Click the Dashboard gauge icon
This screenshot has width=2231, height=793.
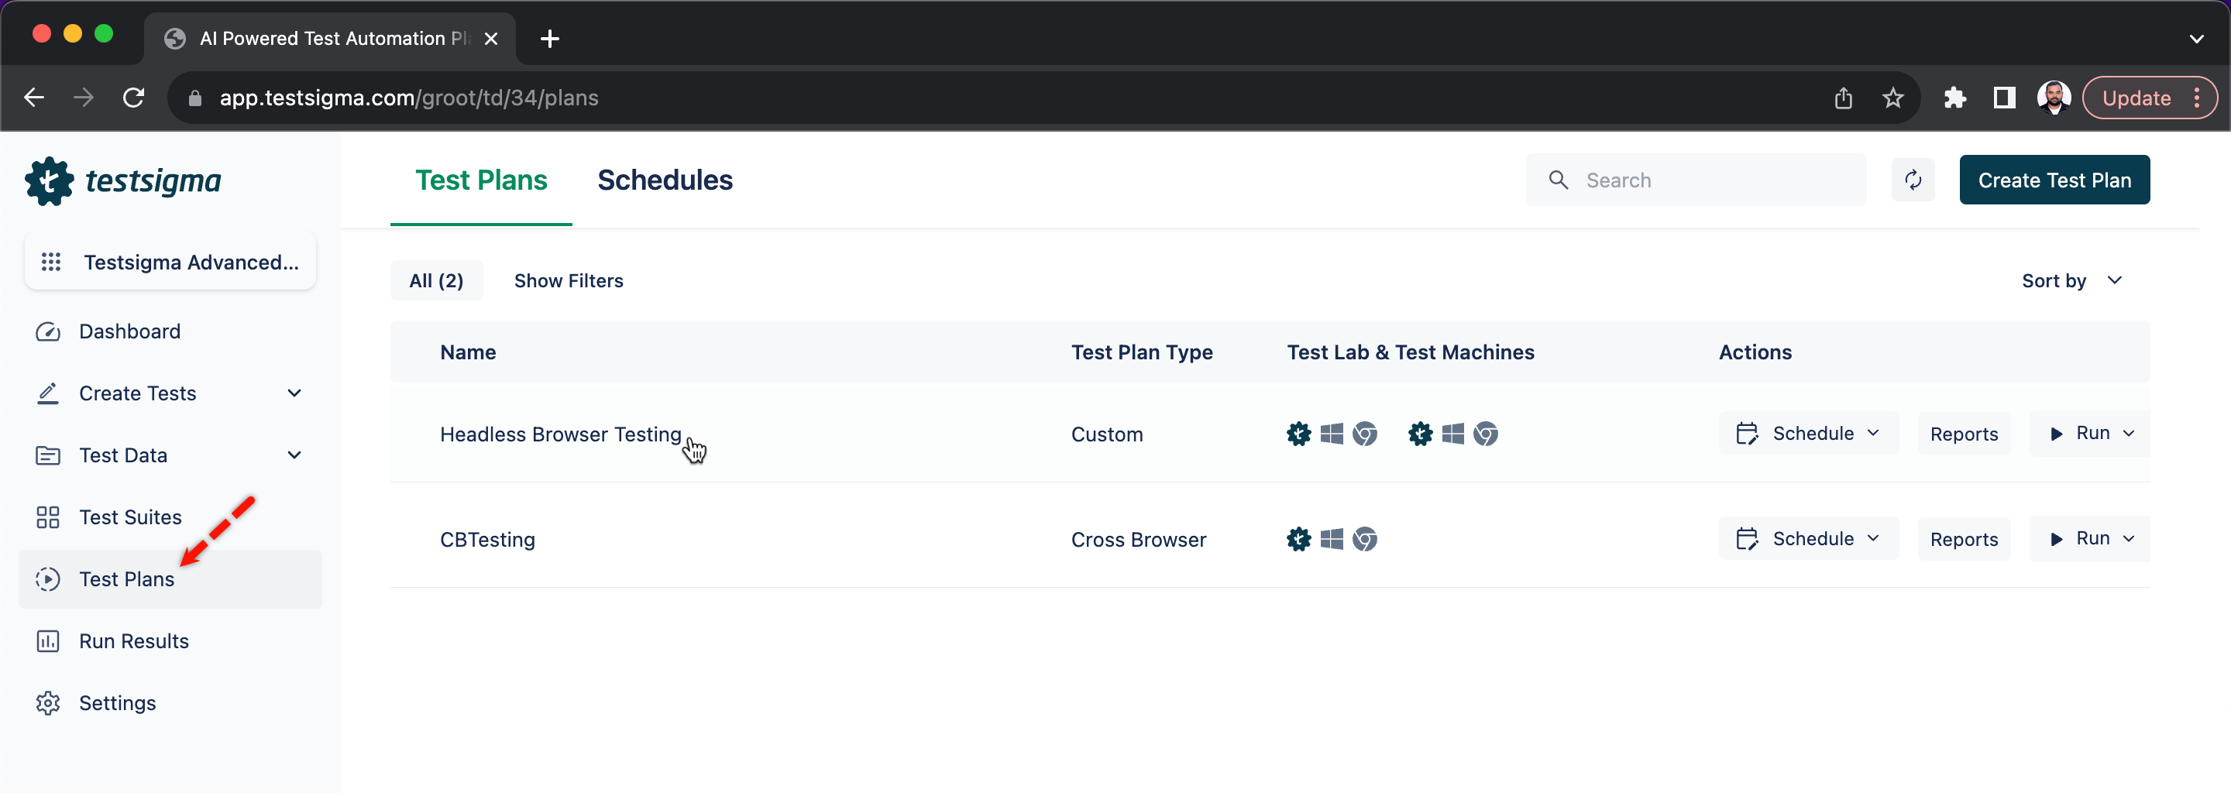tap(47, 331)
